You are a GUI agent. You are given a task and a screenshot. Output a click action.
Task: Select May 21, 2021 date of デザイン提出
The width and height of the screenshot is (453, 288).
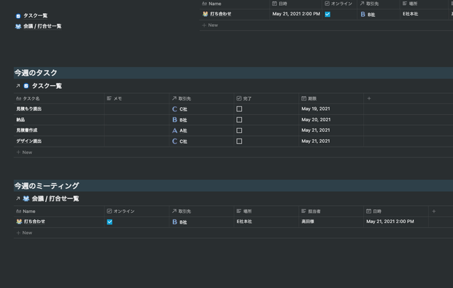pyautogui.click(x=316, y=141)
